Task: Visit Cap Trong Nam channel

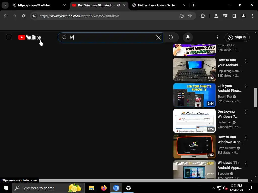Action: click(230, 71)
